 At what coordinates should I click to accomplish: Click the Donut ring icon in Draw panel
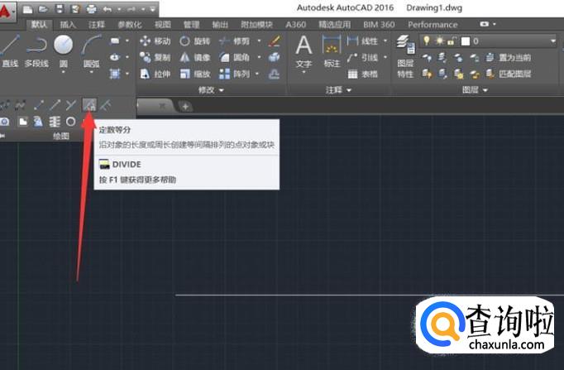click(x=71, y=122)
